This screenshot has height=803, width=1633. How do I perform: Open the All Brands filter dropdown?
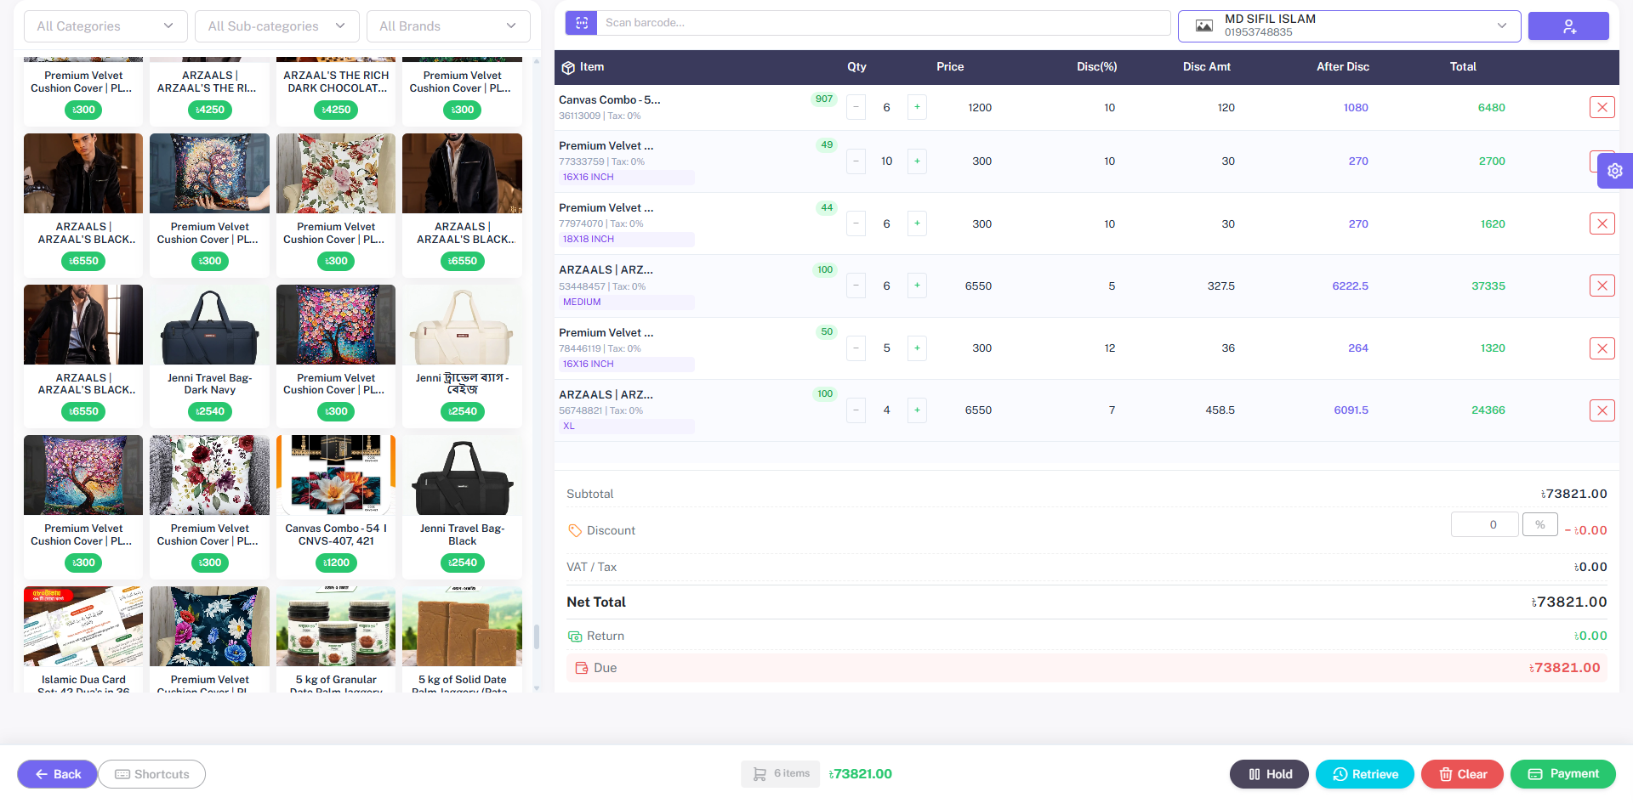[448, 26]
